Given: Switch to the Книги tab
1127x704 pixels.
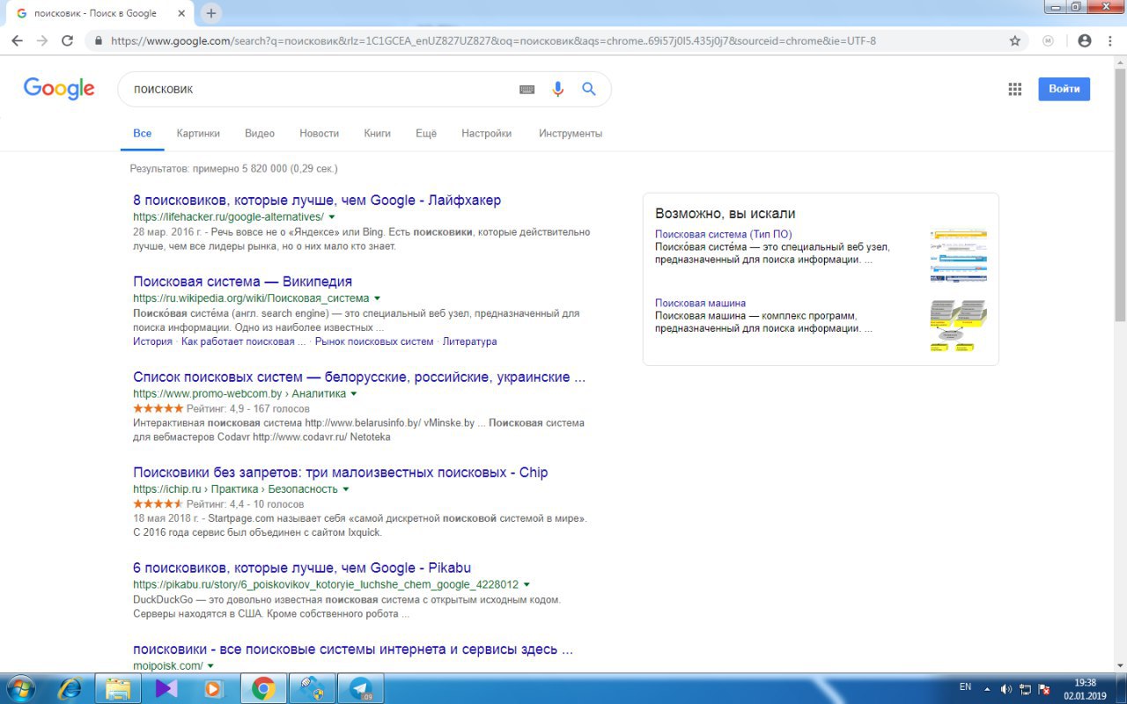Looking at the screenshot, I should click(377, 134).
